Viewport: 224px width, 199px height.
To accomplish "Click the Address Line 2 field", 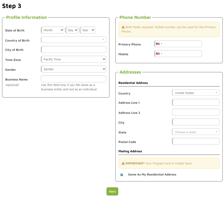I will pyautogui.click(x=196, y=112).
